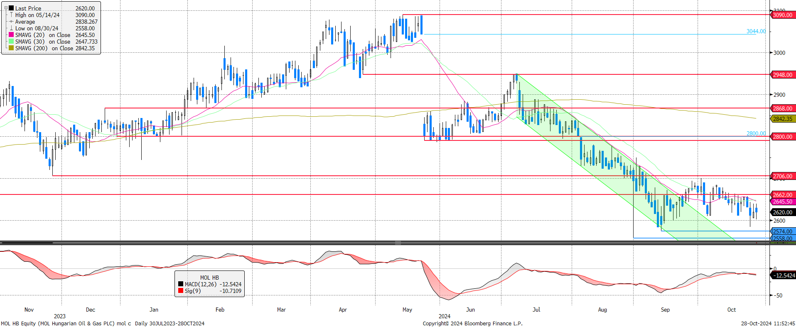Screen dimensions: 796x327
Task: Click the 3044.00 cyan line annotation
Action: point(756,31)
